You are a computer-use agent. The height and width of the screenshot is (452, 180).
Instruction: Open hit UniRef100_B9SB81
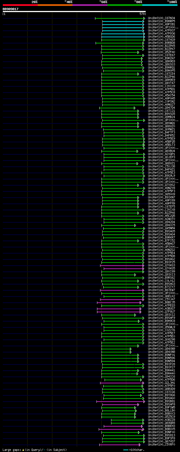pos(161,401)
